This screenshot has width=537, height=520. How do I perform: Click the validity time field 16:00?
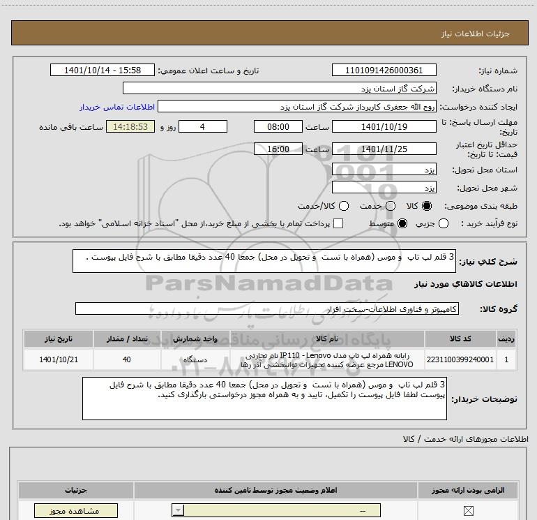point(278,149)
